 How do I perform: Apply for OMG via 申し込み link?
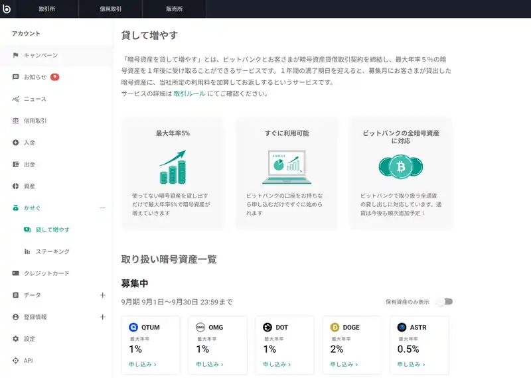tap(210, 364)
